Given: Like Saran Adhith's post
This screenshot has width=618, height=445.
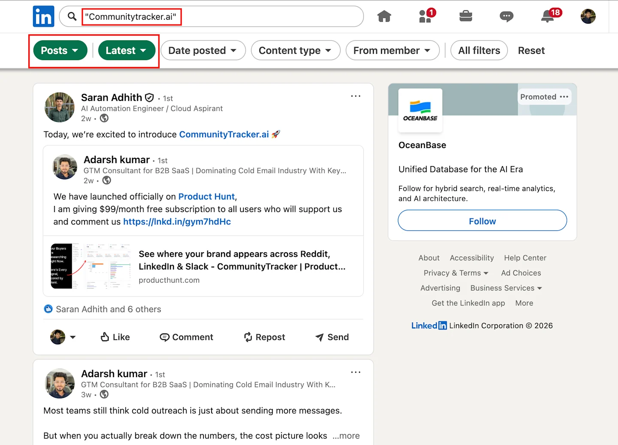Looking at the screenshot, I should click(x=115, y=337).
